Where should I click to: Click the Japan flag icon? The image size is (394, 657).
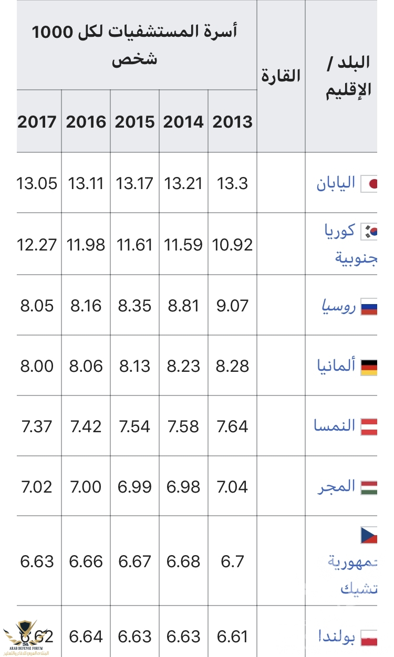click(x=369, y=184)
